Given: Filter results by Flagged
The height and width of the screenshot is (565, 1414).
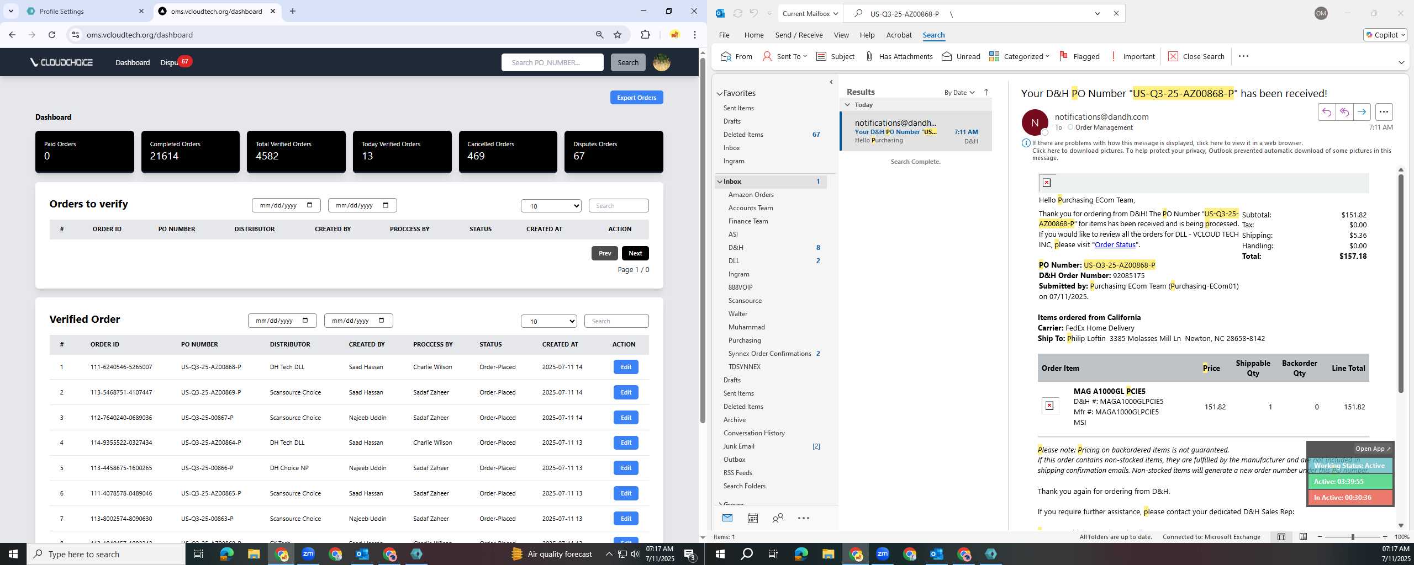Looking at the screenshot, I should pos(1079,56).
